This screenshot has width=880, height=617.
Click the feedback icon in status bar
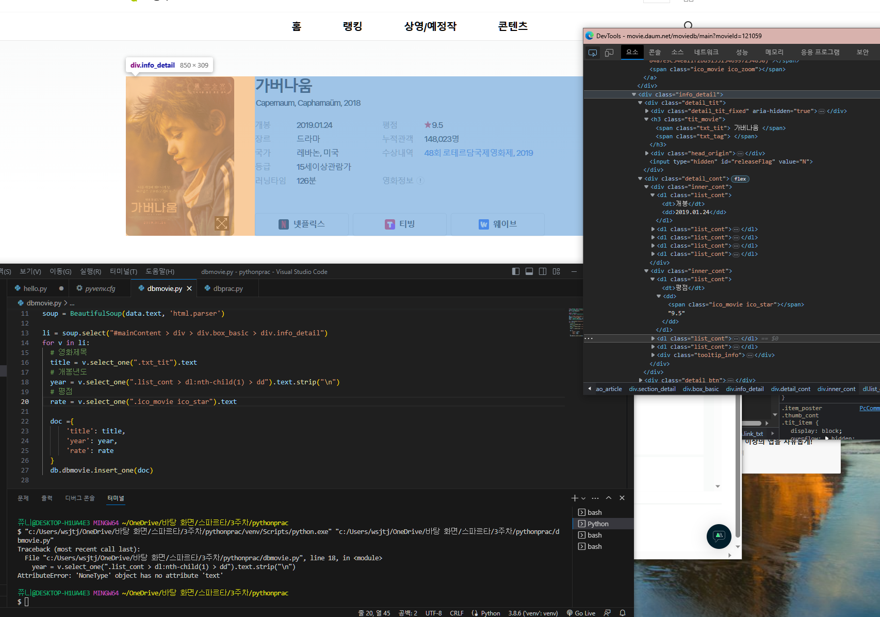pyautogui.click(x=607, y=613)
